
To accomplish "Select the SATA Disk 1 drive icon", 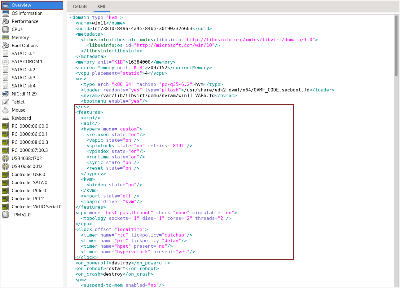I will 6,54.
